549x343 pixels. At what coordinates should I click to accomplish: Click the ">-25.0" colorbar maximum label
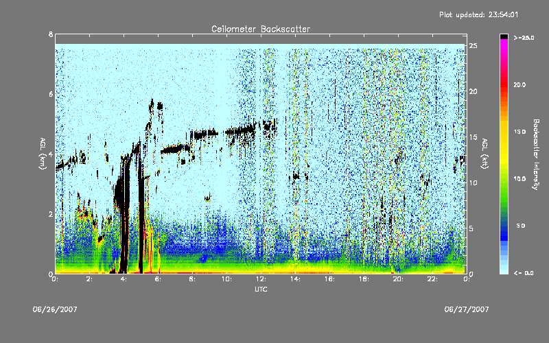pos(524,38)
